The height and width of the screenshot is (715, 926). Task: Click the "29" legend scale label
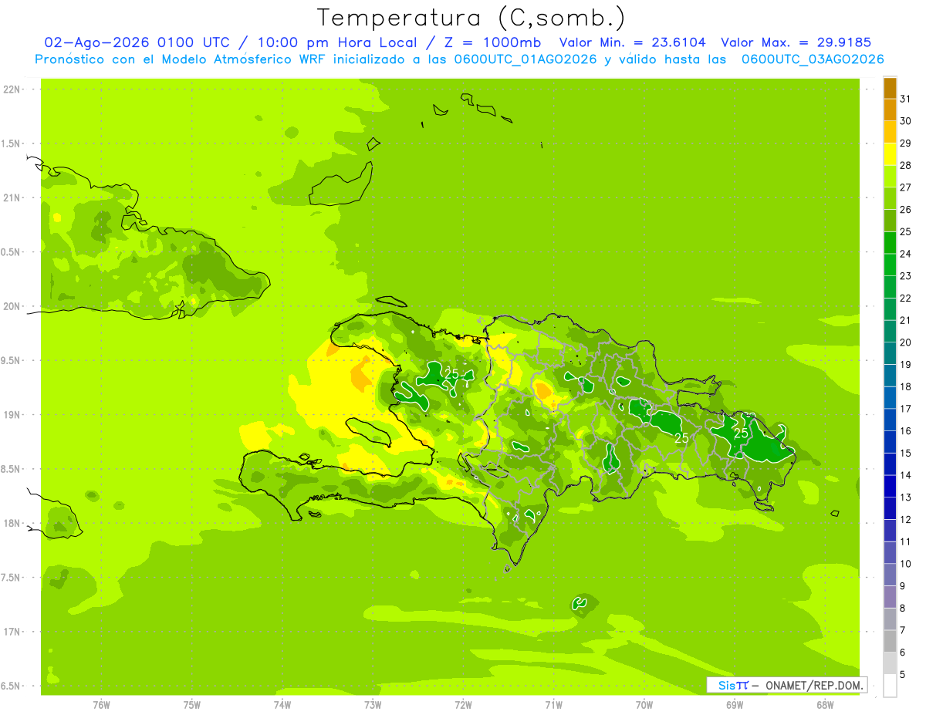906,143
